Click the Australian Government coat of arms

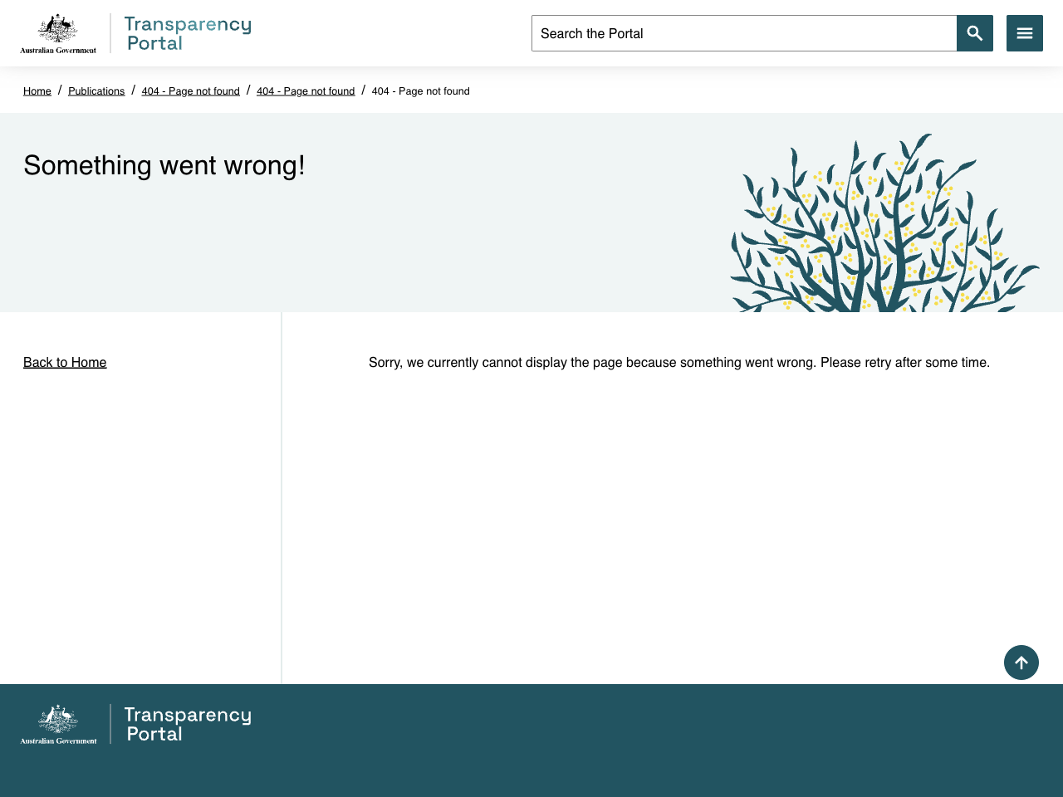tap(57, 32)
